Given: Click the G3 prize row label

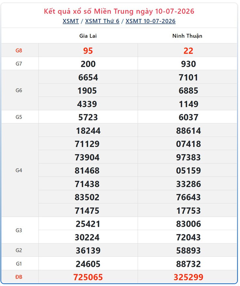Looking at the screenshot, I should click(x=19, y=230).
